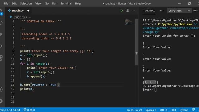Run the Python file with the play icon
This screenshot has width=199, height=112.
(122, 11)
